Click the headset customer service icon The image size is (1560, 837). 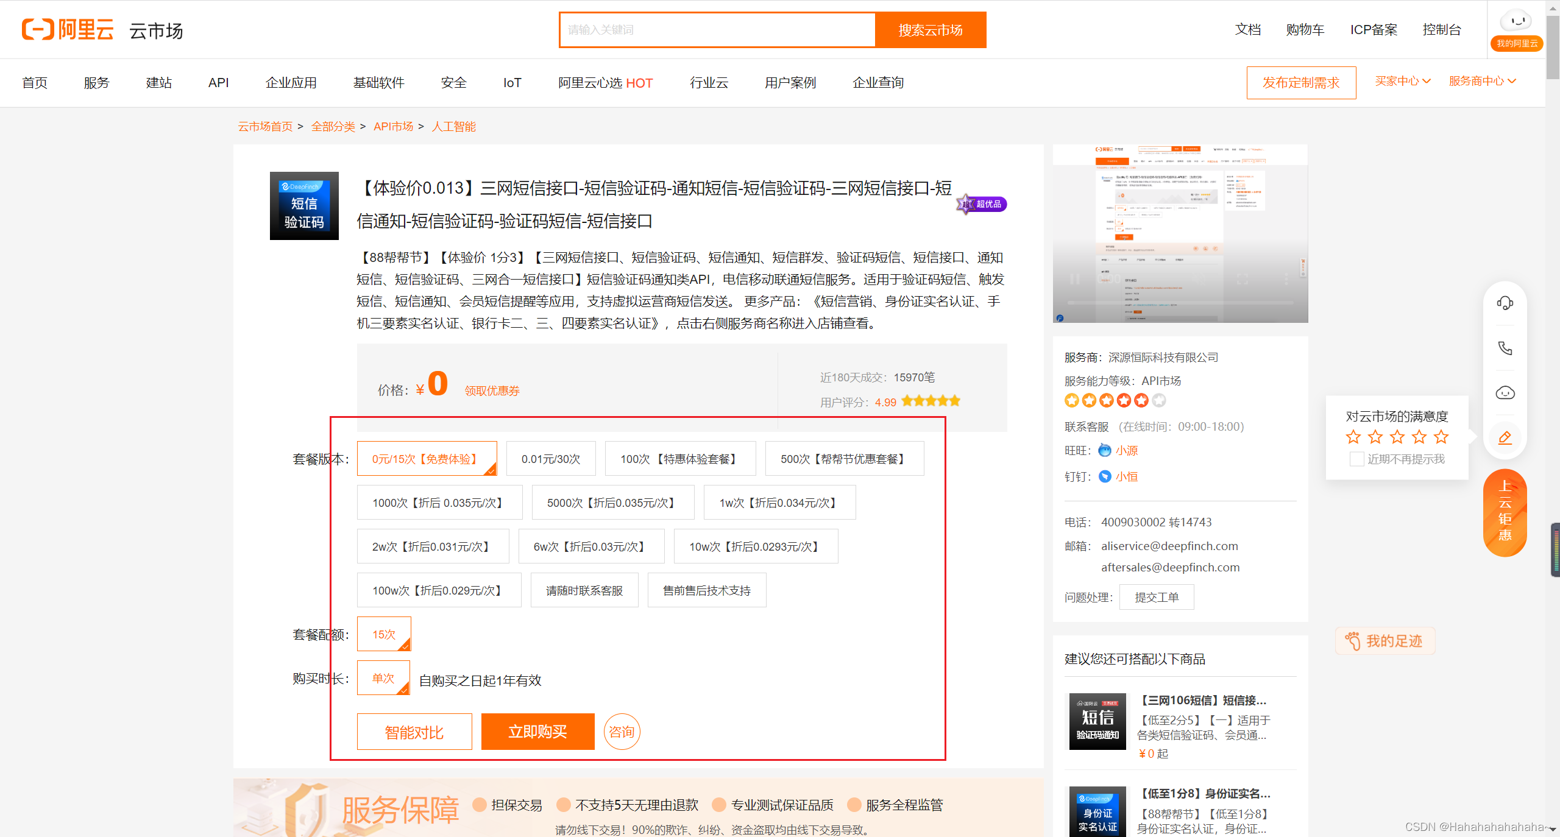pyautogui.click(x=1505, y=303)
